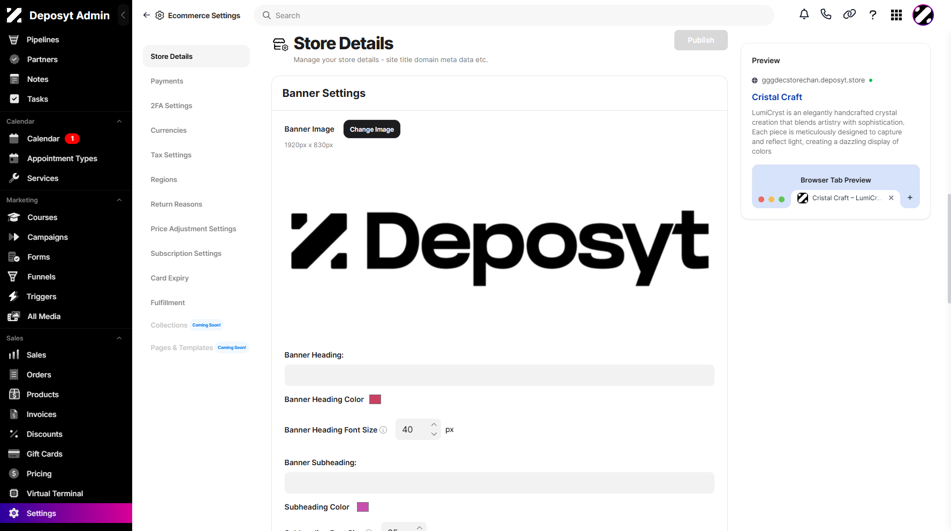Click the link chain icon in header
The width and height of the screenshot is (951, 531).
point(849,14)
